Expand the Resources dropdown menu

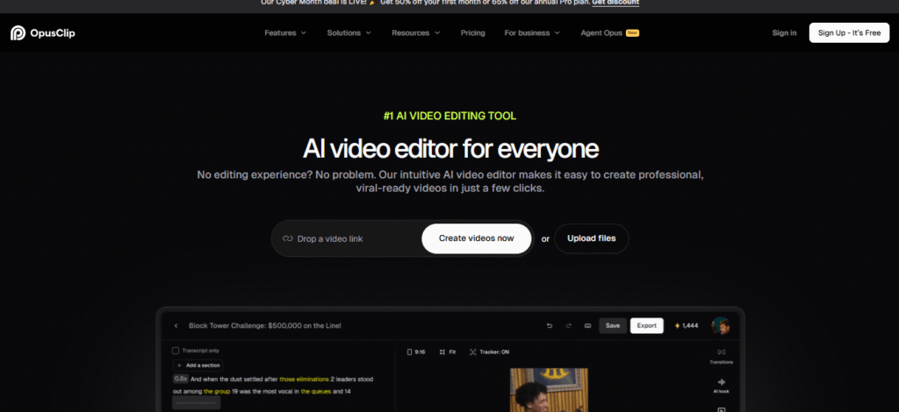[x=415, y=33]
